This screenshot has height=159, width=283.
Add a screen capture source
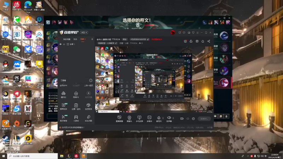click(x=119, y=119)
